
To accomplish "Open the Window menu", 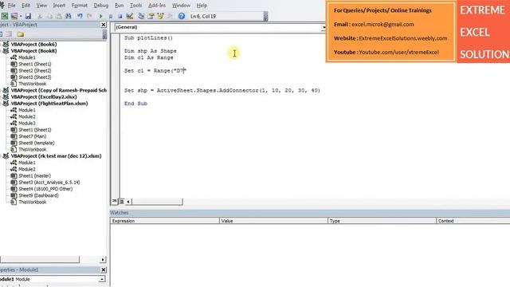I will pyautogui.click(x=181, y=6).
